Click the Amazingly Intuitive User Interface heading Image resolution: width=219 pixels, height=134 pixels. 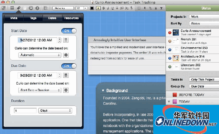120,40
